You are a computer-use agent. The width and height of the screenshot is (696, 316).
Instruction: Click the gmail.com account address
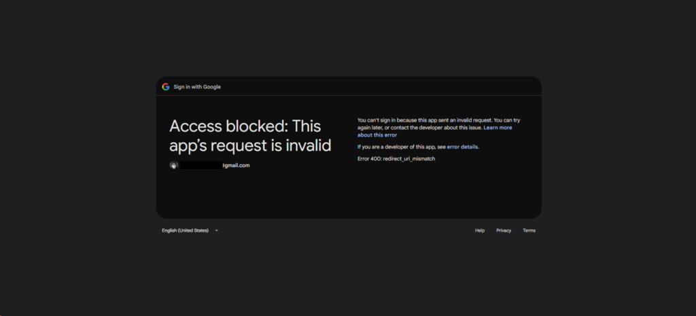pos(214,165)
